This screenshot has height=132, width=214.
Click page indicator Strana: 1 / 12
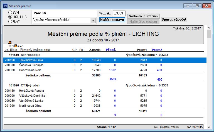click(x=107, y=127)
